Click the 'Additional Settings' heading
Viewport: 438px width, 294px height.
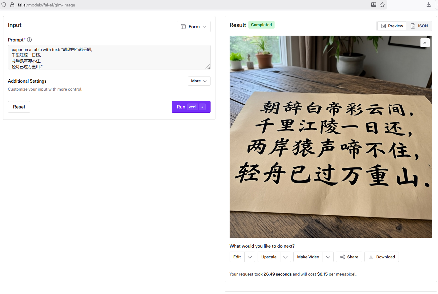[x=27, y=81]
